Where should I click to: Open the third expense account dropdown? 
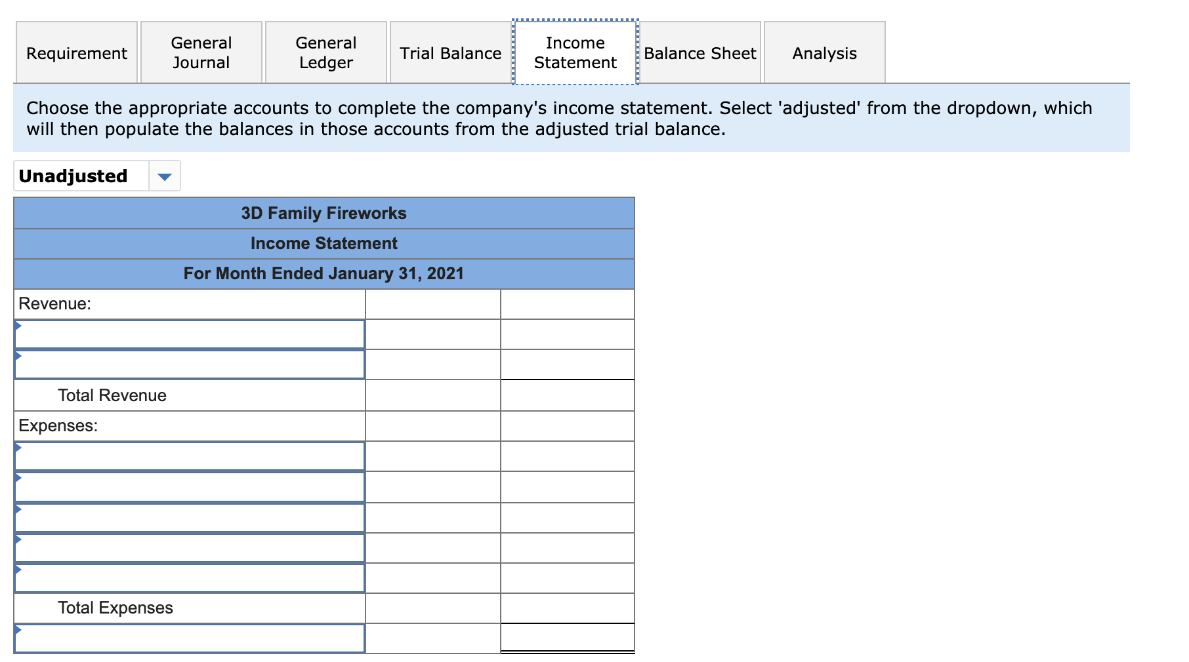[x=189, y=517]
